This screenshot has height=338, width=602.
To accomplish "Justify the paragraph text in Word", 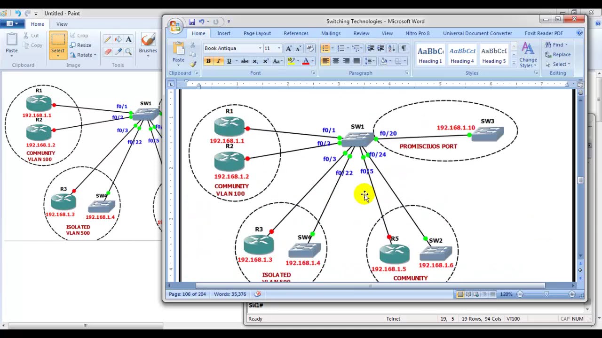I will (356, 61).
